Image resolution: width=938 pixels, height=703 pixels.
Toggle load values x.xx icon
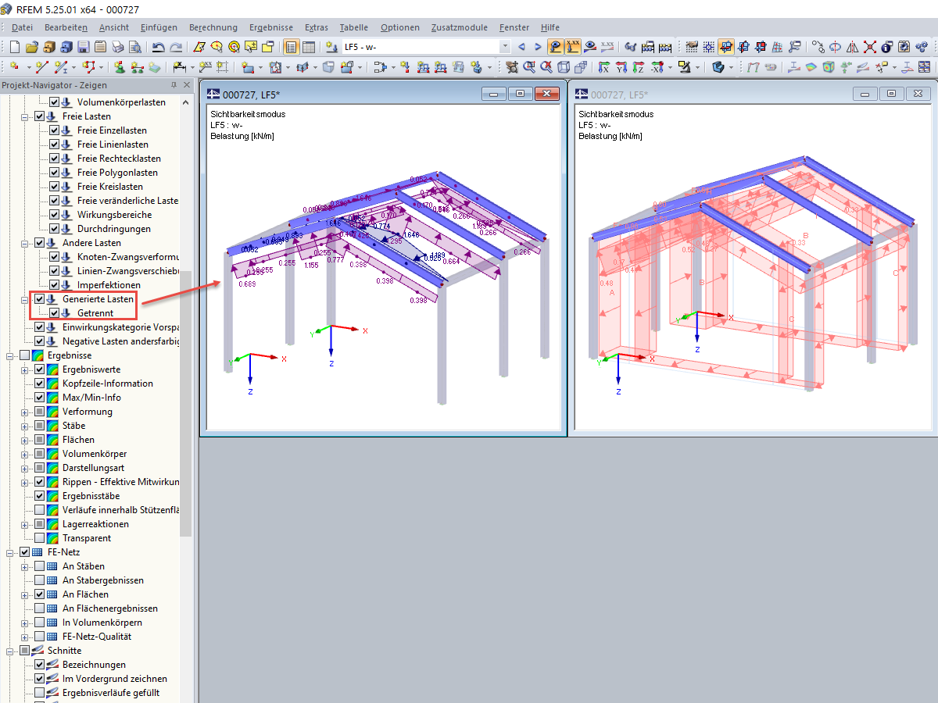click(x=573, y=47)
